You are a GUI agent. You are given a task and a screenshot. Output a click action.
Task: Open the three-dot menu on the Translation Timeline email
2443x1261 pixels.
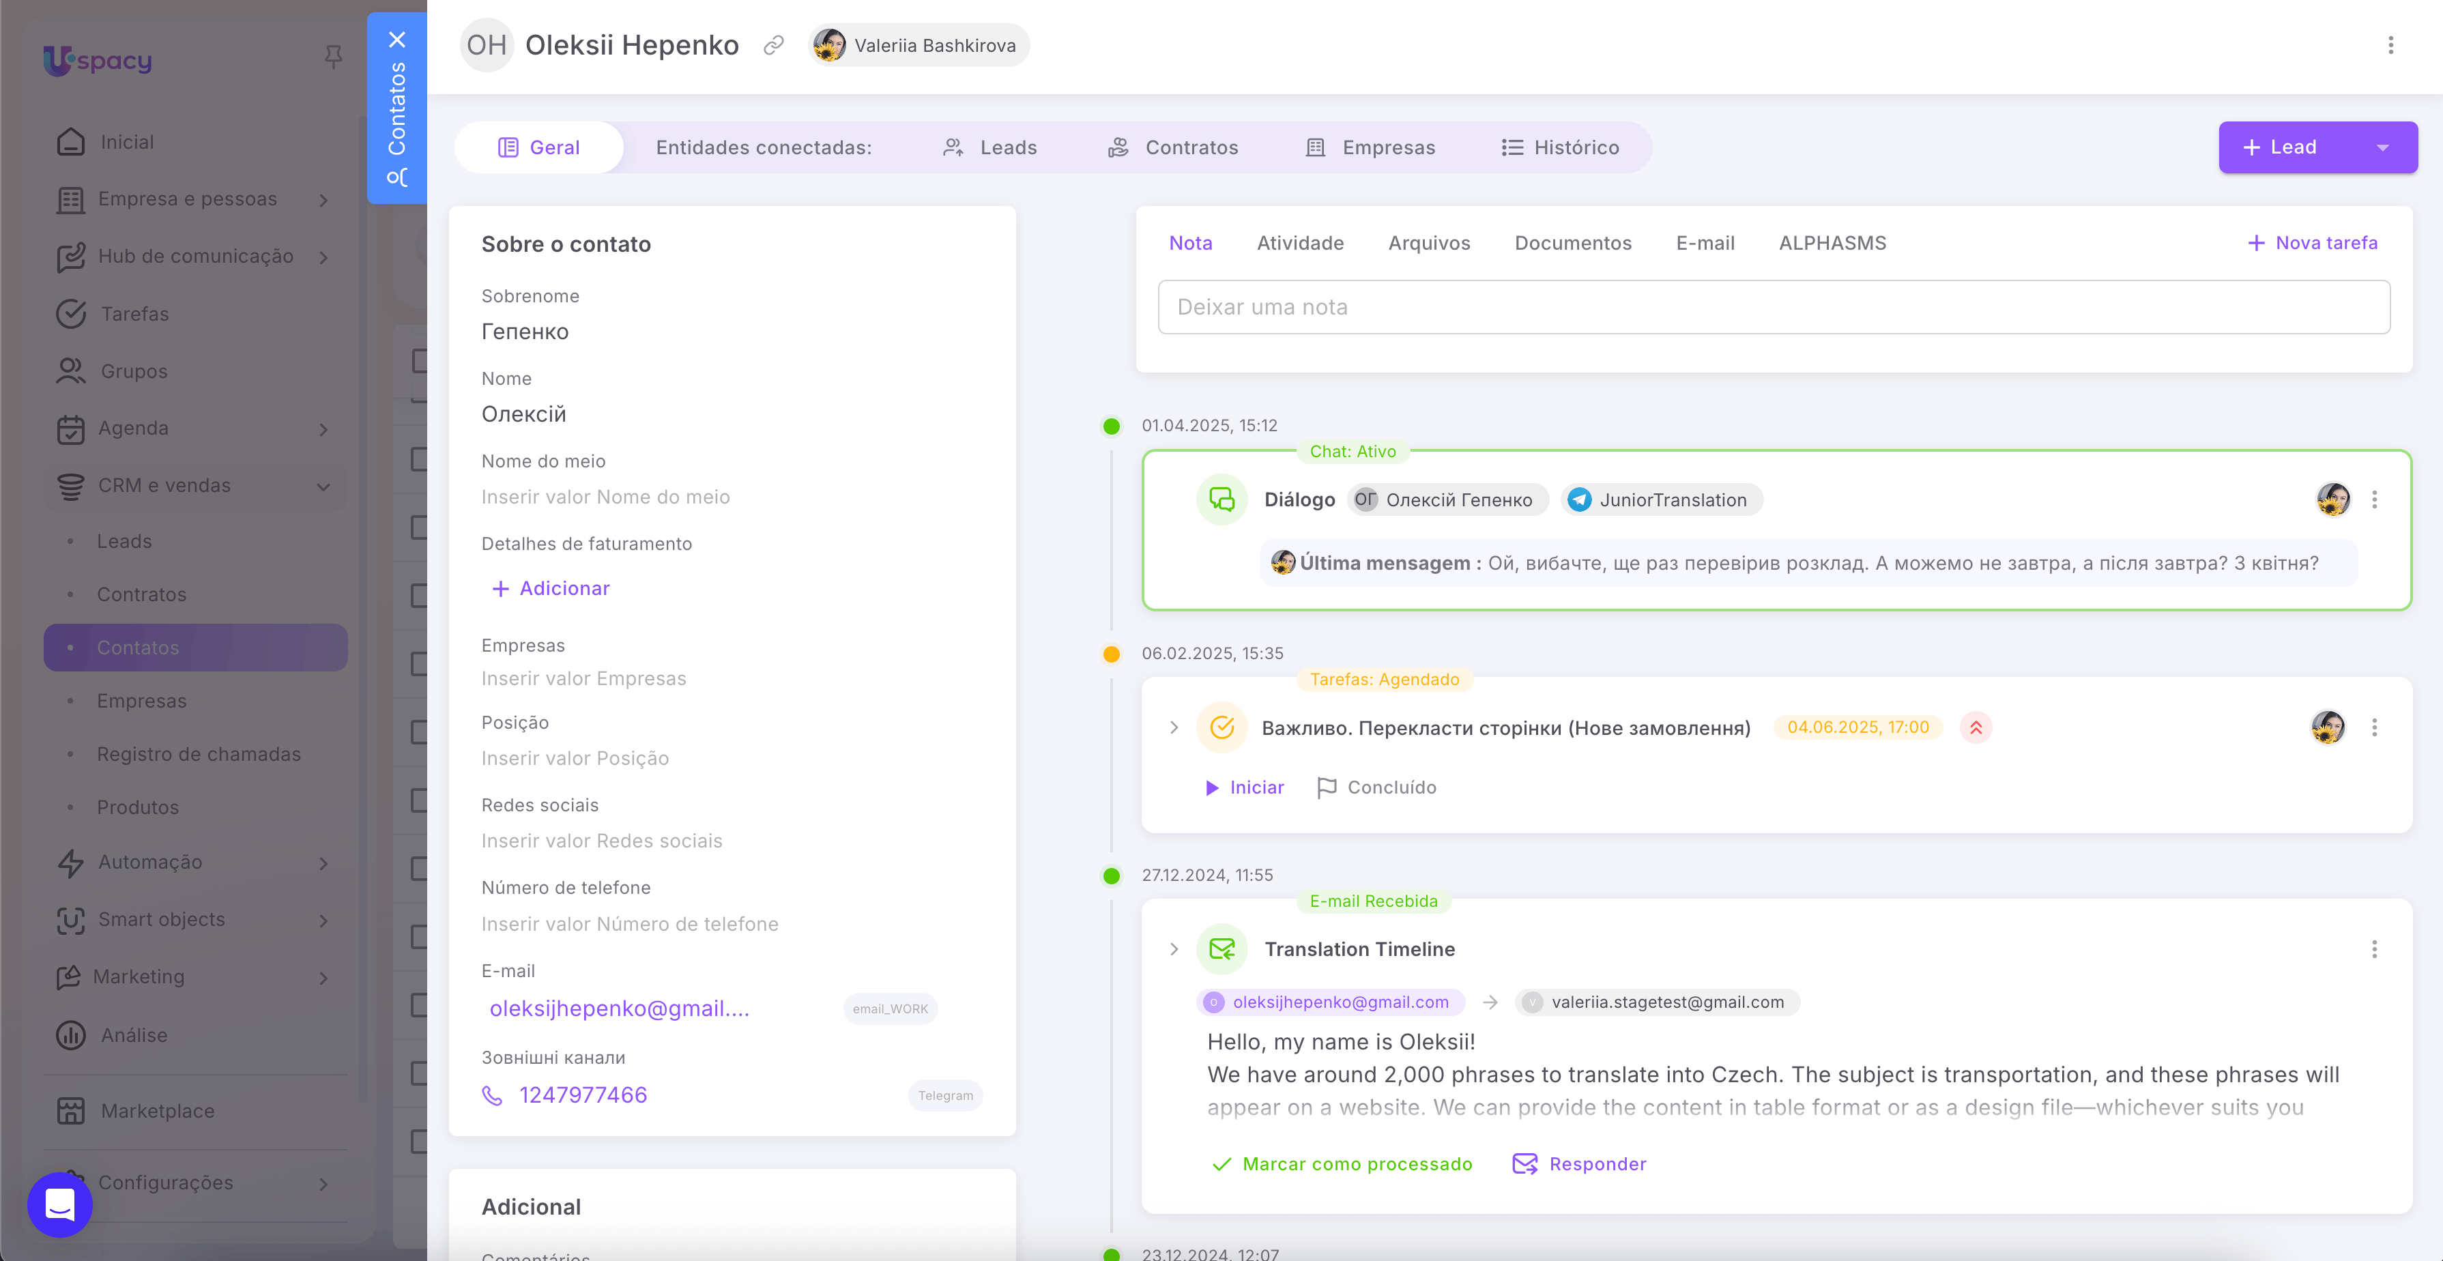(2374, 949)
